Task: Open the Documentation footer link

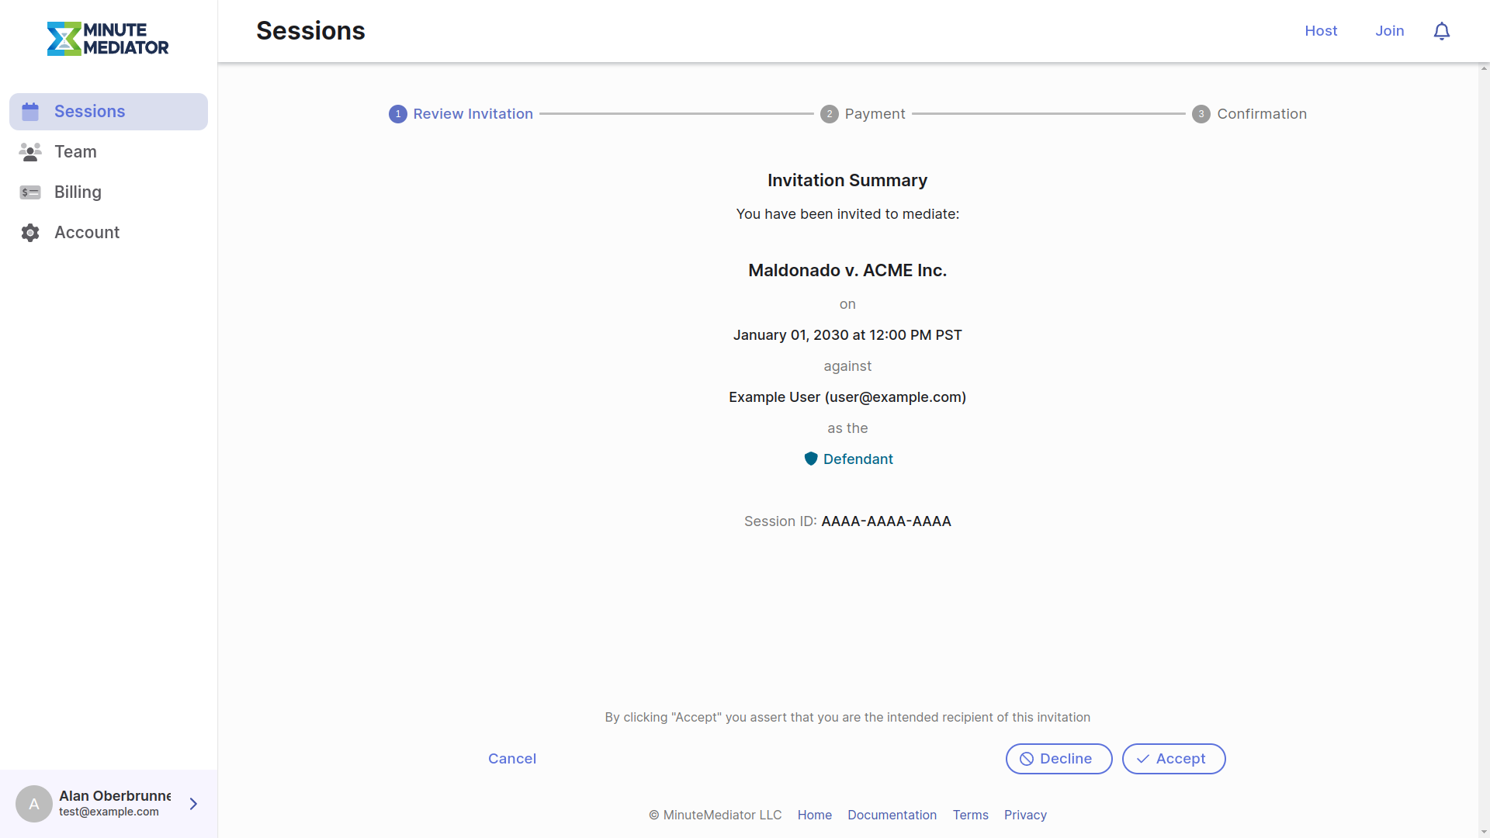Action: tap(892, 815)
